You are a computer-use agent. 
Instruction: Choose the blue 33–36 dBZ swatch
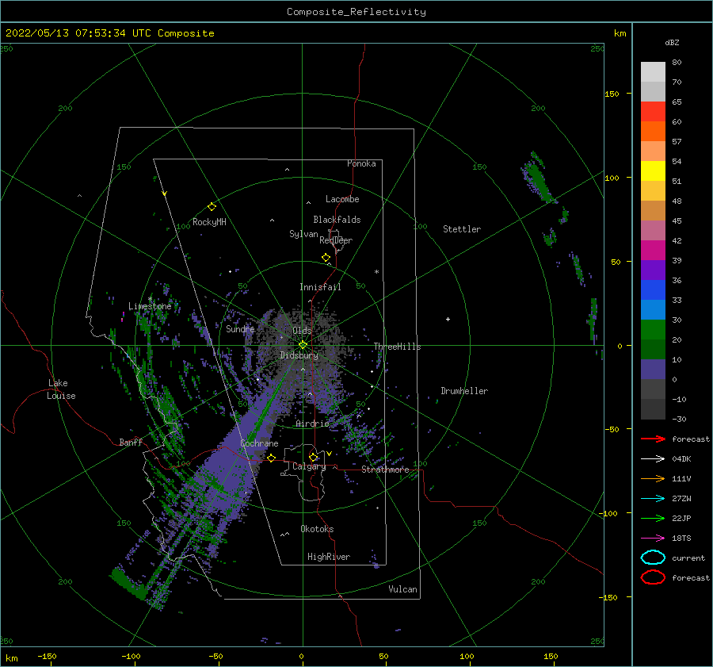coord(653,289)
